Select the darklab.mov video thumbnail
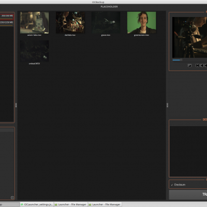207x207 pixels. [70, 22]
